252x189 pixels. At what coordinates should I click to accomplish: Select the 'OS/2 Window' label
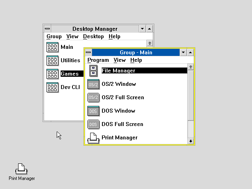[119, 84]
